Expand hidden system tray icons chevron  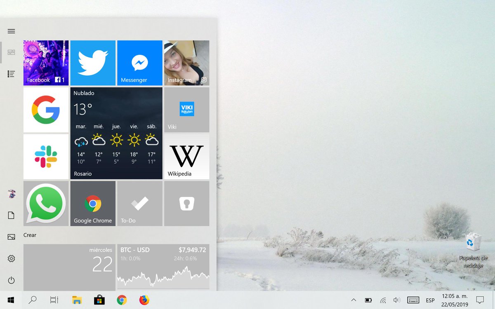pyautogui.click(x=354, y=300)
